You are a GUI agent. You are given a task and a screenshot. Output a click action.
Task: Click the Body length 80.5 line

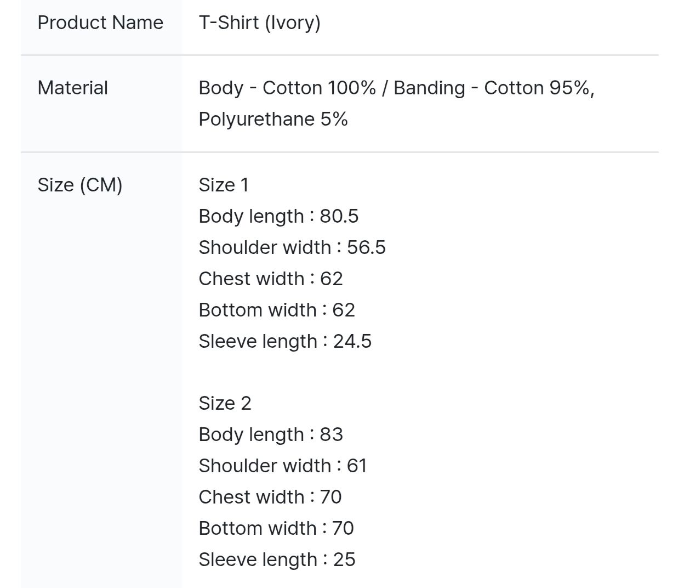278,216
